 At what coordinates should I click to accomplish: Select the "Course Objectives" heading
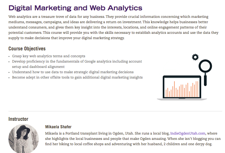point(27,48)
